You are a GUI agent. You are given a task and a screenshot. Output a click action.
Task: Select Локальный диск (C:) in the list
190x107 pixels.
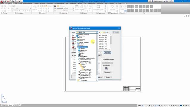click(x=85, y=60)
